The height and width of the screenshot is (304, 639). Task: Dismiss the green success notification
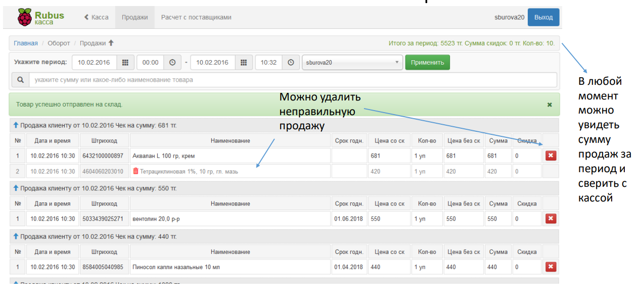tap(550, 105)
